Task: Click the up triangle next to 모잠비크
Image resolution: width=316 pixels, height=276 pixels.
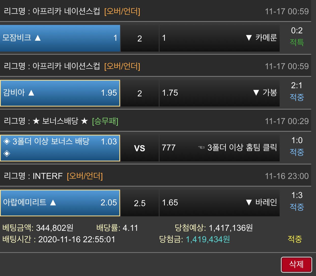Action: tap(38, 38)
